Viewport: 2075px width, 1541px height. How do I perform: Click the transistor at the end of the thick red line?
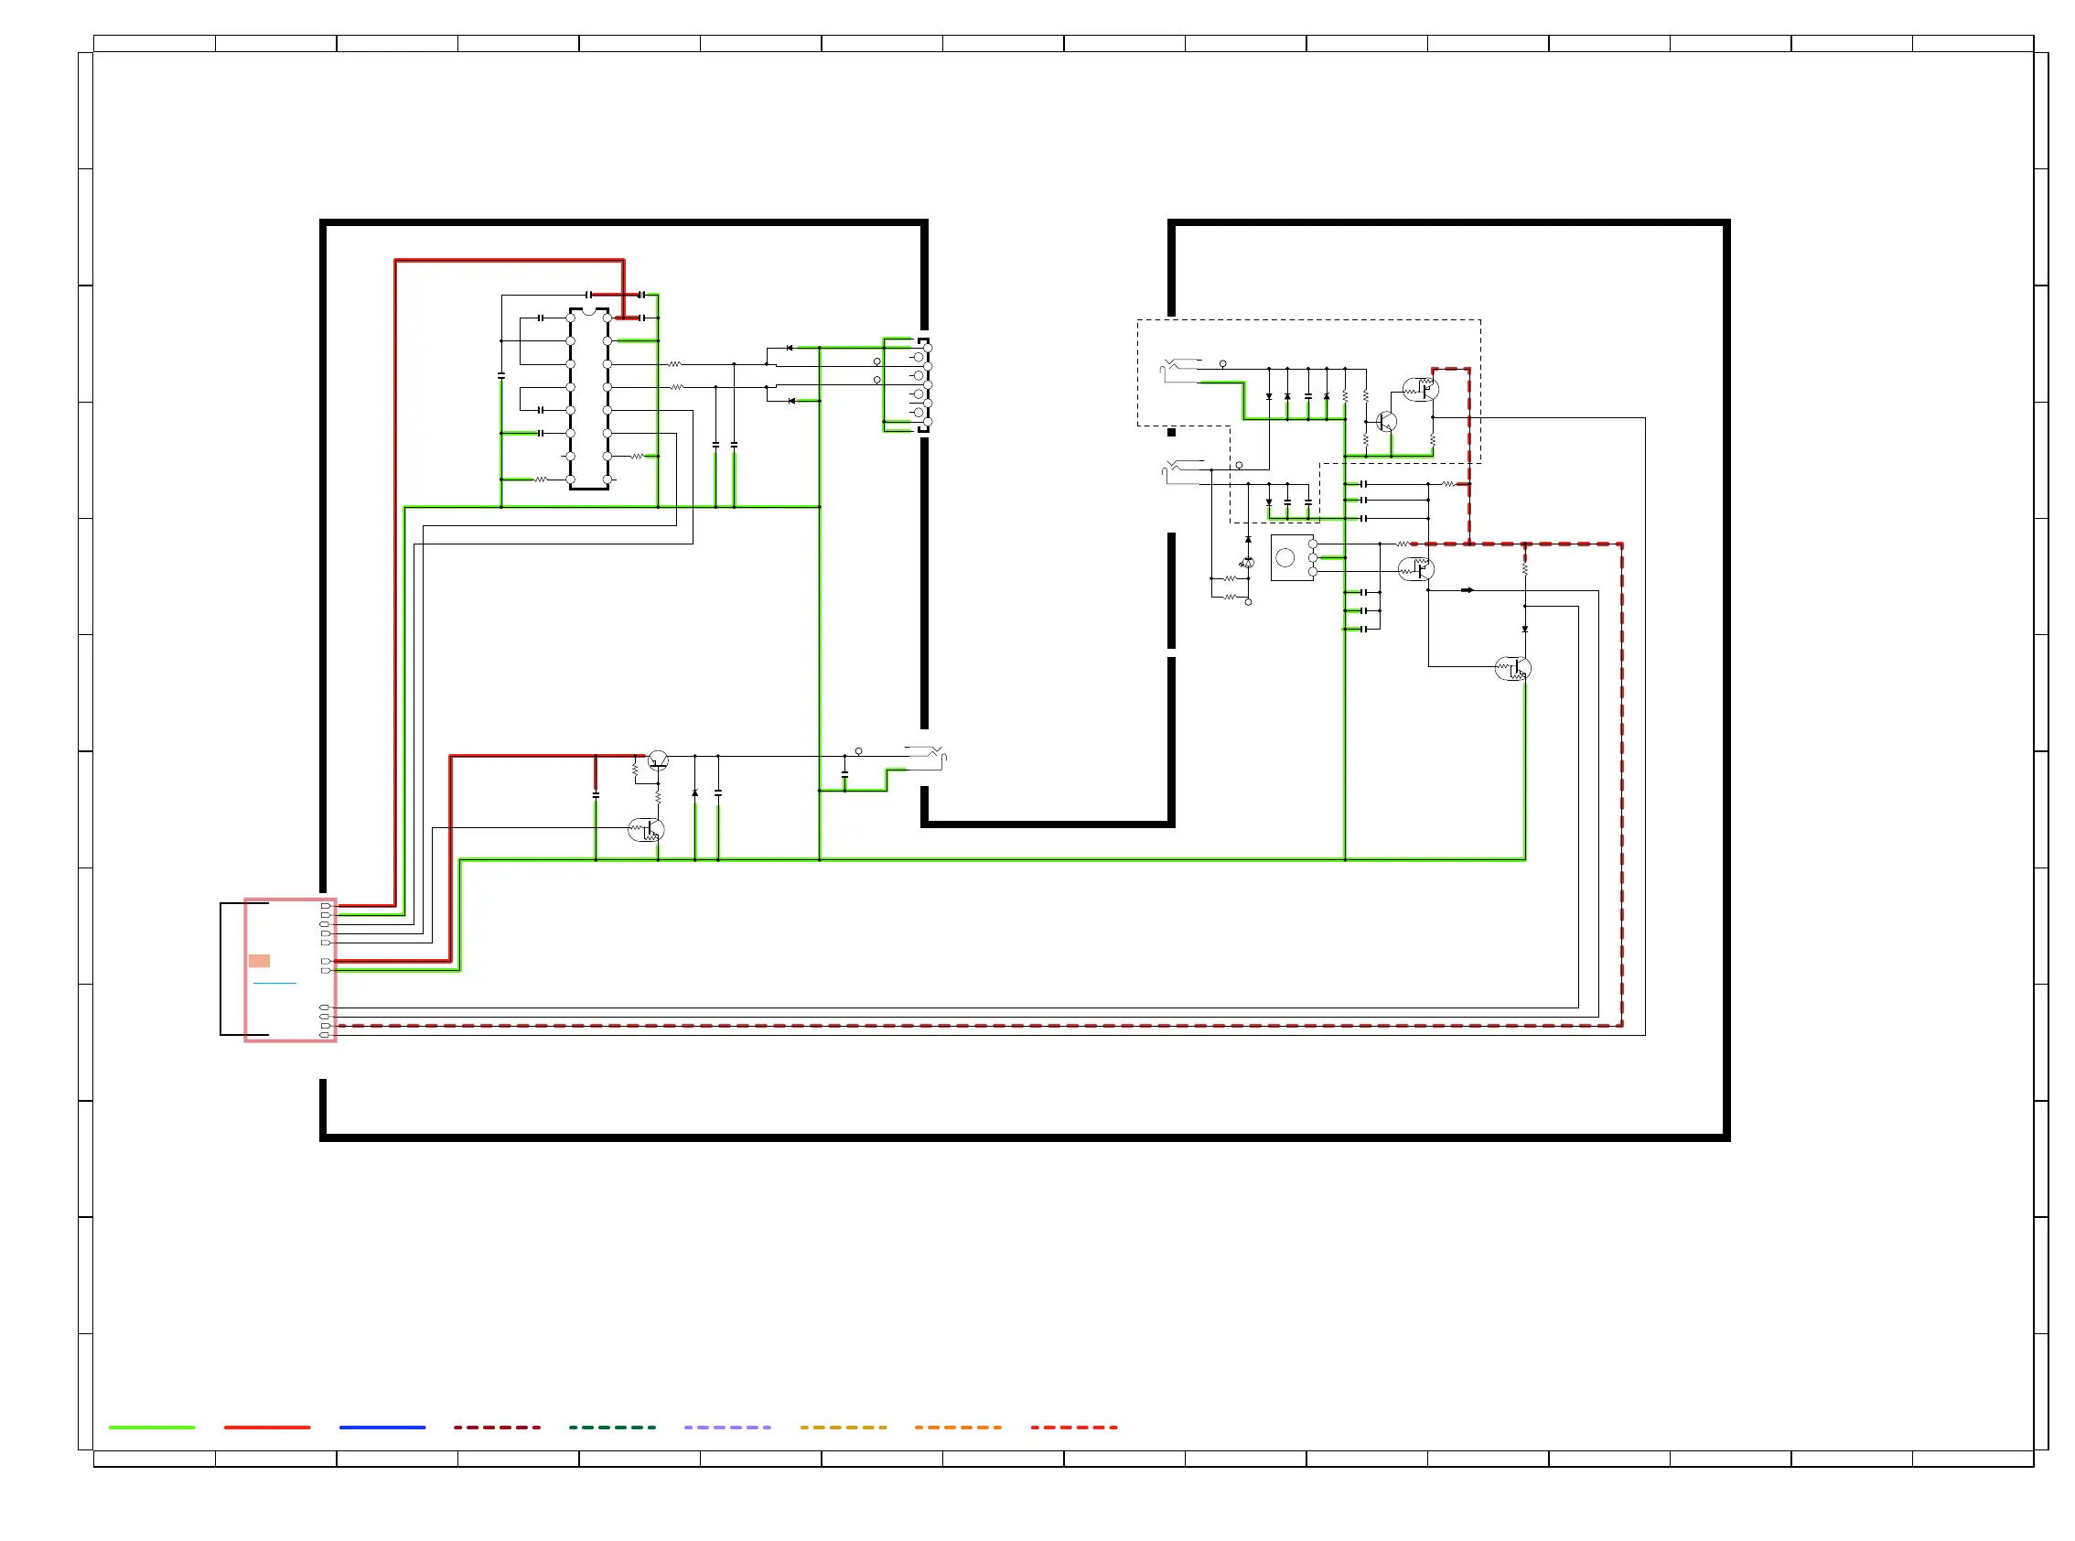click(x=658, y=760)
